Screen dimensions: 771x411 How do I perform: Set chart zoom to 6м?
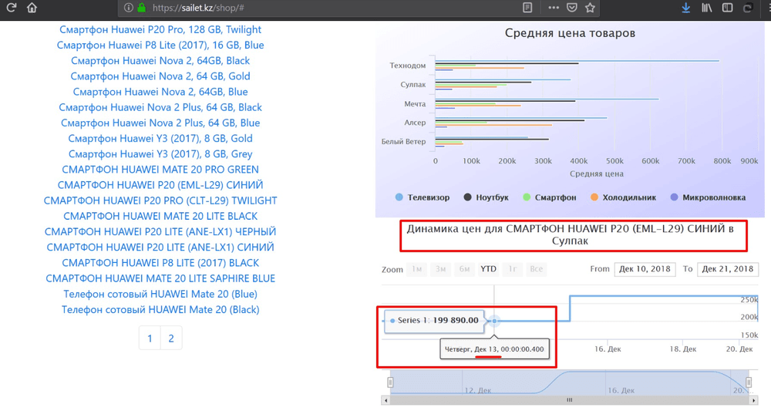(x=464, y=269)
